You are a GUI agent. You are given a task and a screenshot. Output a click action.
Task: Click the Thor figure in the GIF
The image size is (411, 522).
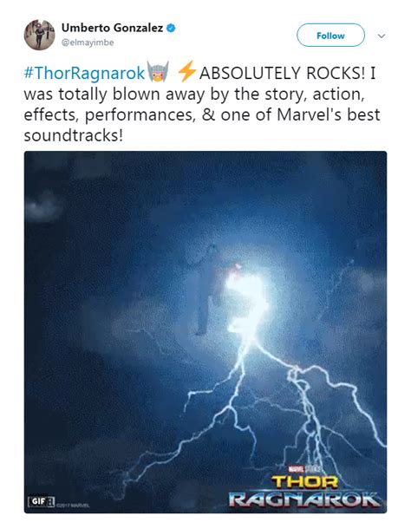point(206,289)
